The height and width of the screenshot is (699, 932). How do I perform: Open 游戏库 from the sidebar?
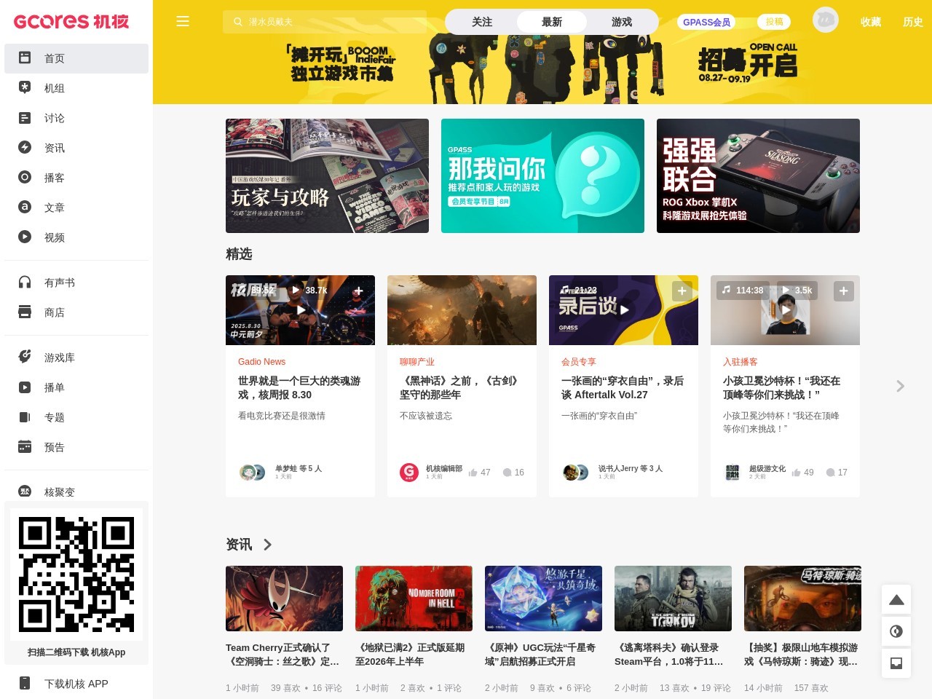[76, 358]
